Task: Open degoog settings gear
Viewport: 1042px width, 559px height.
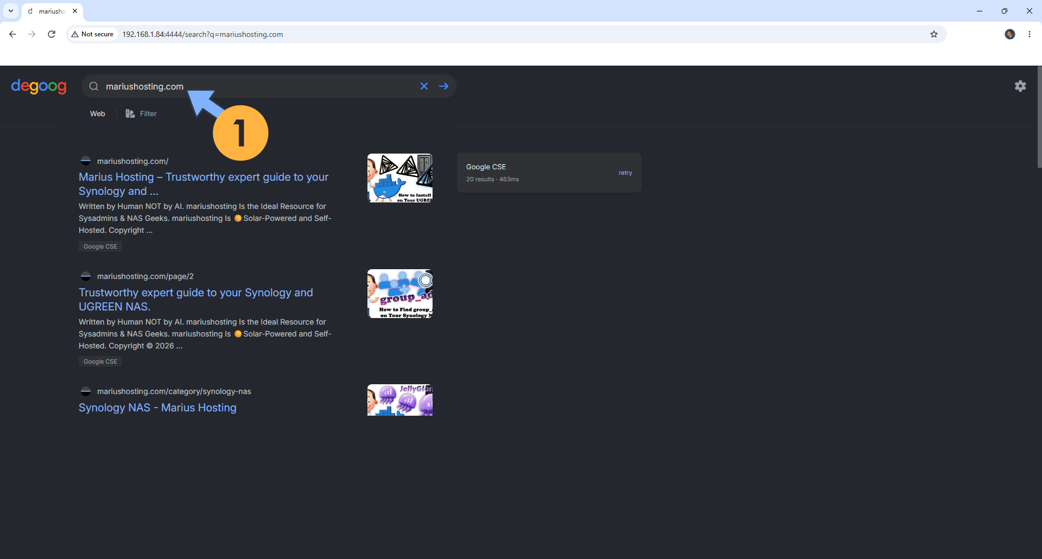Action: click(x=1020, y=86)
